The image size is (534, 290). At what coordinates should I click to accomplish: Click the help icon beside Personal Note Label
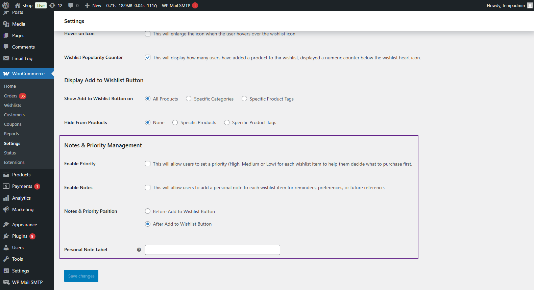click(x=139, y=250)
